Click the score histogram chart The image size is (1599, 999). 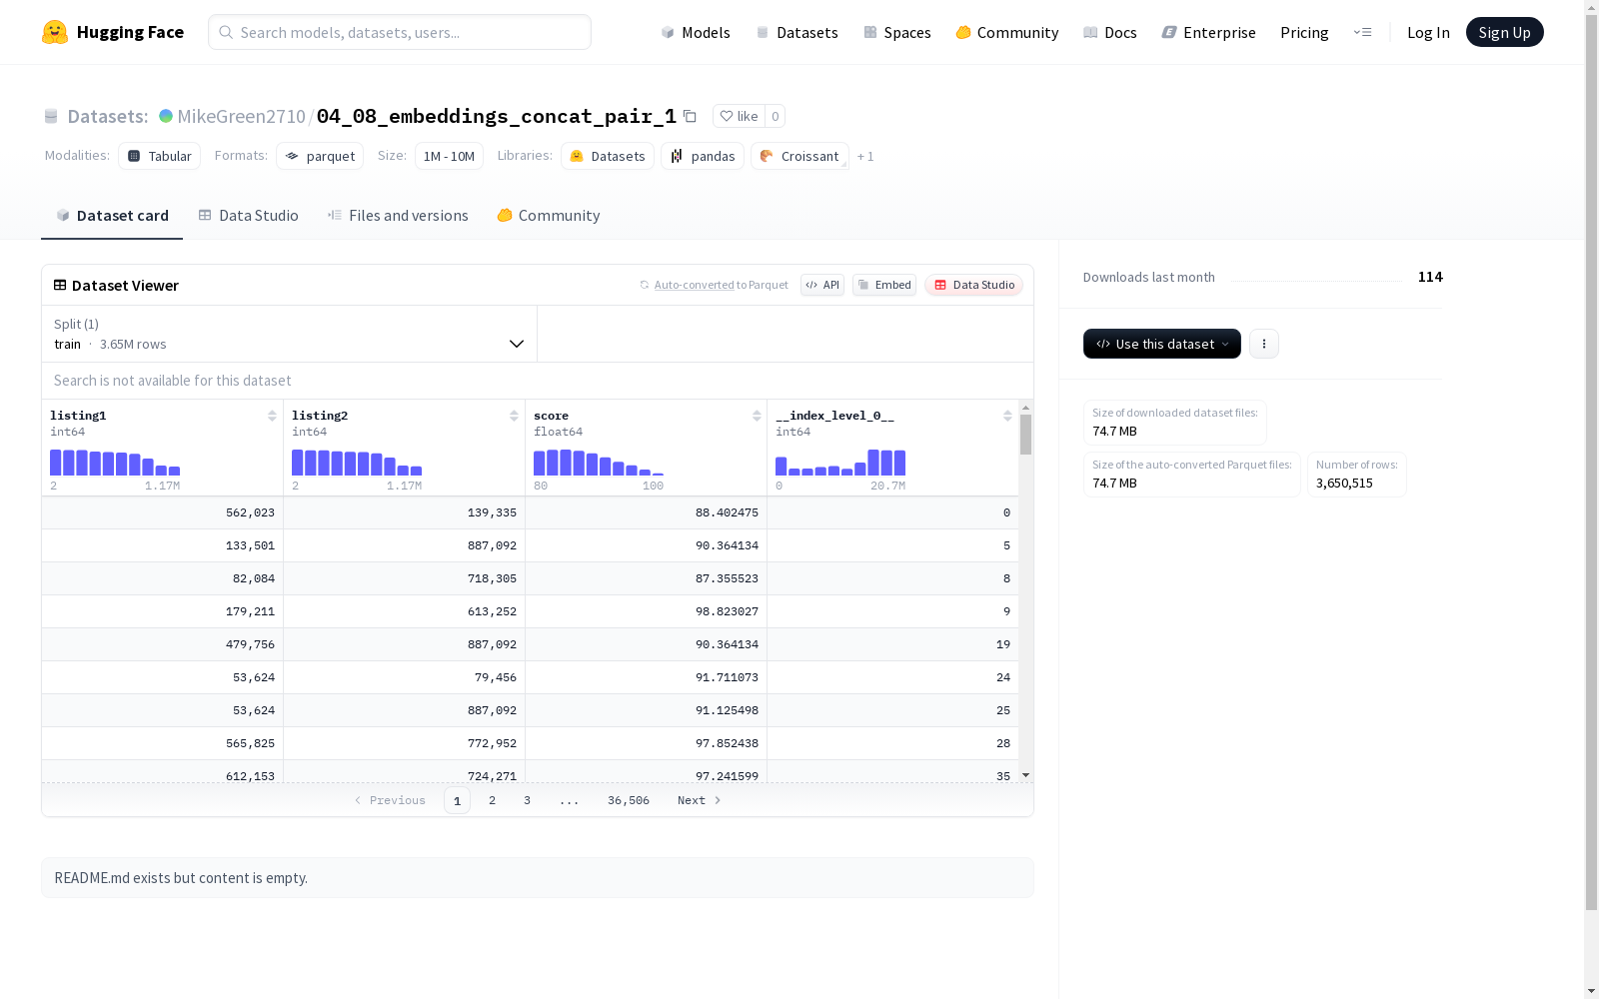coord(599,463)
